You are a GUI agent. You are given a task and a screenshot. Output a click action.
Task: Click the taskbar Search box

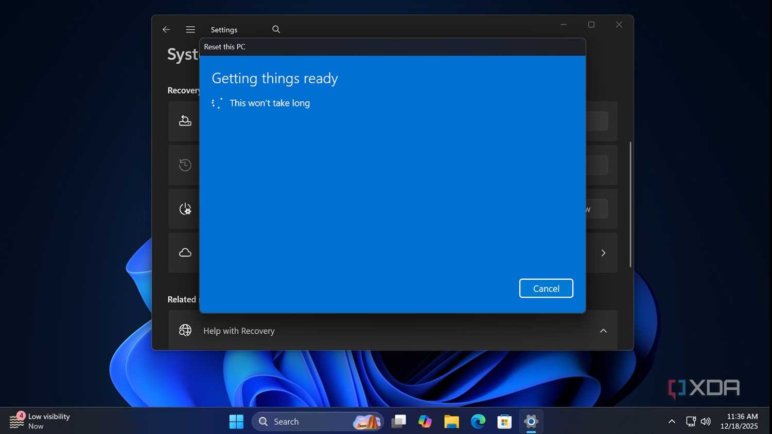click(318, 422)
